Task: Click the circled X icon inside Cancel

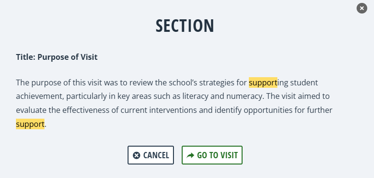Action: point(136,156)
